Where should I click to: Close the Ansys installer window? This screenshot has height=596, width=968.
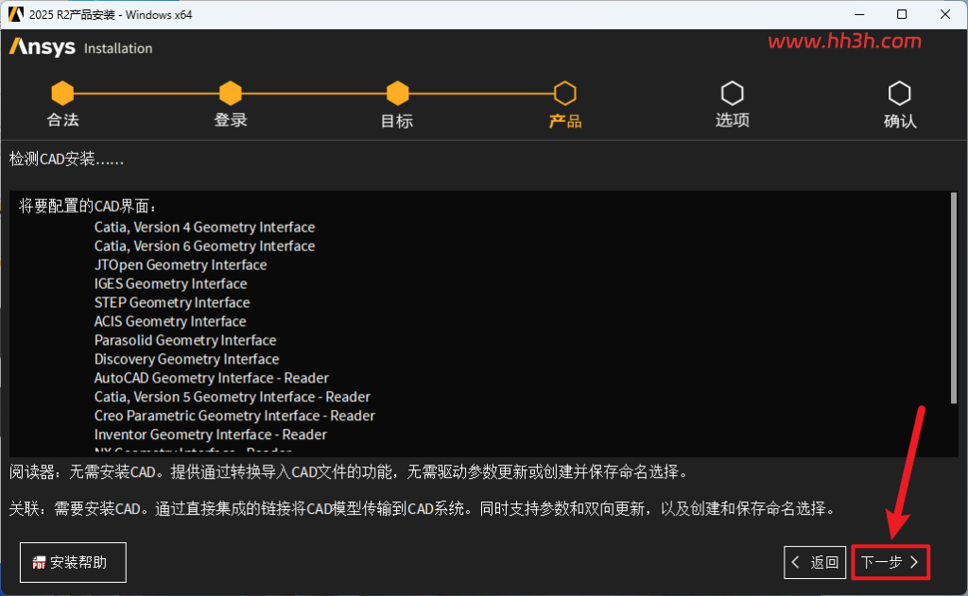pyautogui.click(x=945, y=14)
